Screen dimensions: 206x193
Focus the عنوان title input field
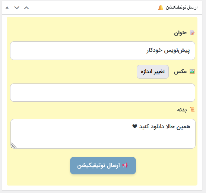click(102, 51)
